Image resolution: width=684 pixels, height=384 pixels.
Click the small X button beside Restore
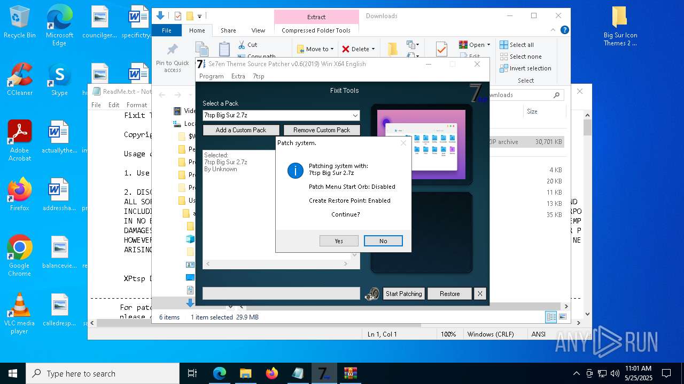coord(480,294)
